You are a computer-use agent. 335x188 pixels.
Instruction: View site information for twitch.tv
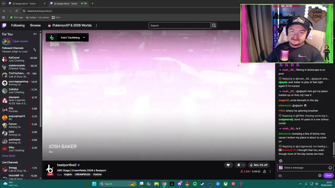click(x=24, y=11)
